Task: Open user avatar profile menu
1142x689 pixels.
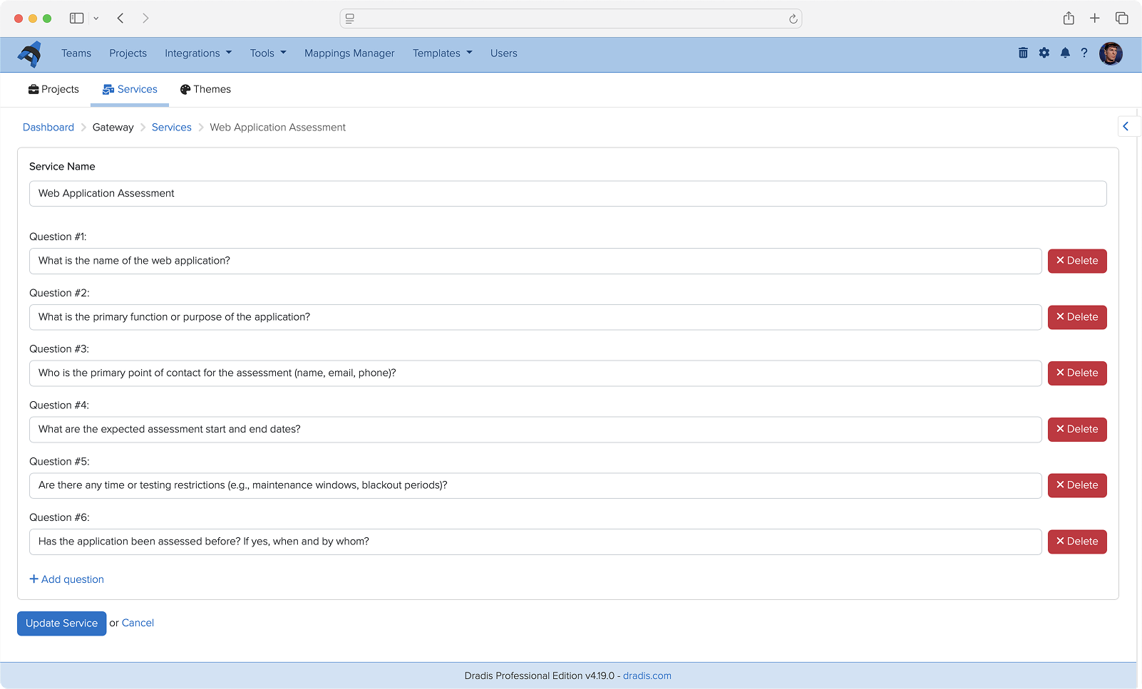Action: coord(1111,53)
